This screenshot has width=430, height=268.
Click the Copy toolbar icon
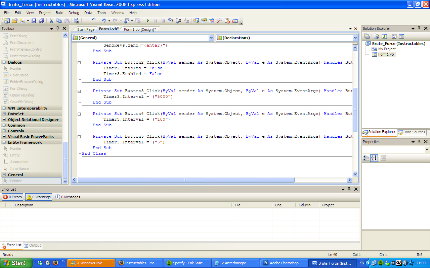point(59,21)
